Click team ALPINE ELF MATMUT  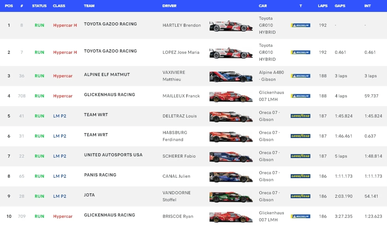coord(107,74)
